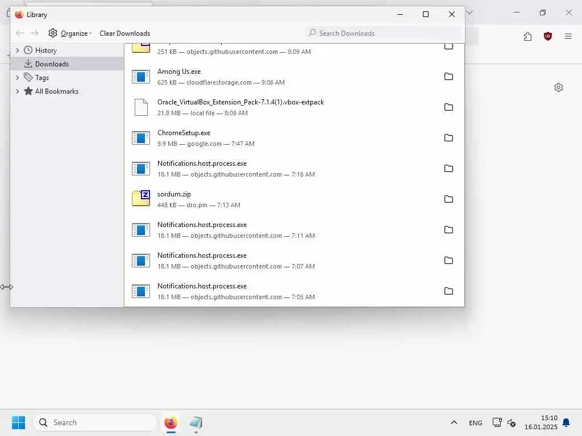Select Tags in Library sidebar
The height and width of the screenshot is (436, 582).
coord(42,77)
